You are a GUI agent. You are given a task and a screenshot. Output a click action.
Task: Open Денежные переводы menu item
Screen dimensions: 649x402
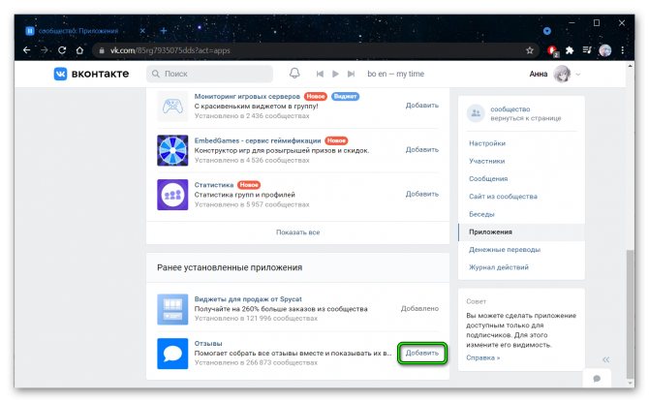point(505,250)
